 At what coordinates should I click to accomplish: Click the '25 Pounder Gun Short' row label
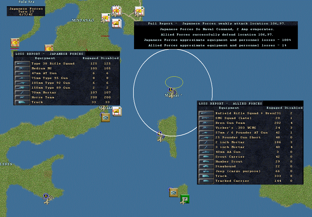coord(238,137)
